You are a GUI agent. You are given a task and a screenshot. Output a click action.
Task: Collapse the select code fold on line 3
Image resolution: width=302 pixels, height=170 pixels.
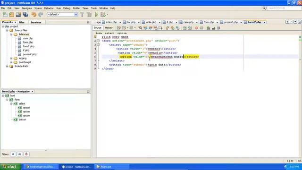click(98, 45)
